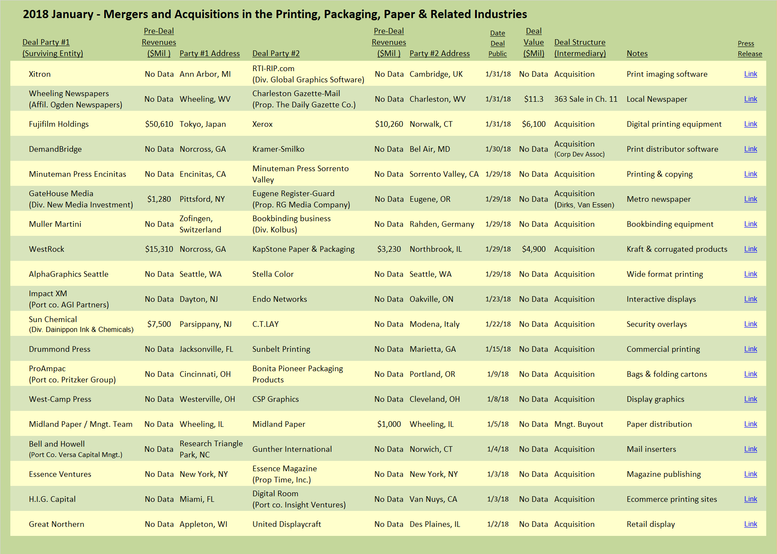
Task: Open the Wheeling Newspapers press release link
Action: pyautogui.click(x=750, y=99)
